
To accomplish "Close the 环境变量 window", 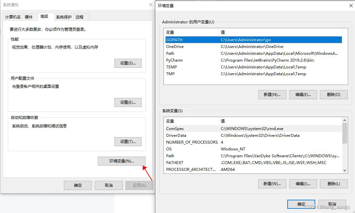I will [351, 6].
